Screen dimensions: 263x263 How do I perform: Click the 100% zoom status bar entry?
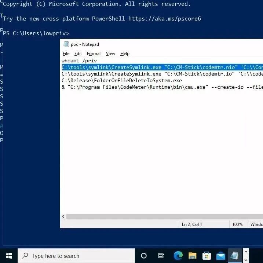click(237, 224)
